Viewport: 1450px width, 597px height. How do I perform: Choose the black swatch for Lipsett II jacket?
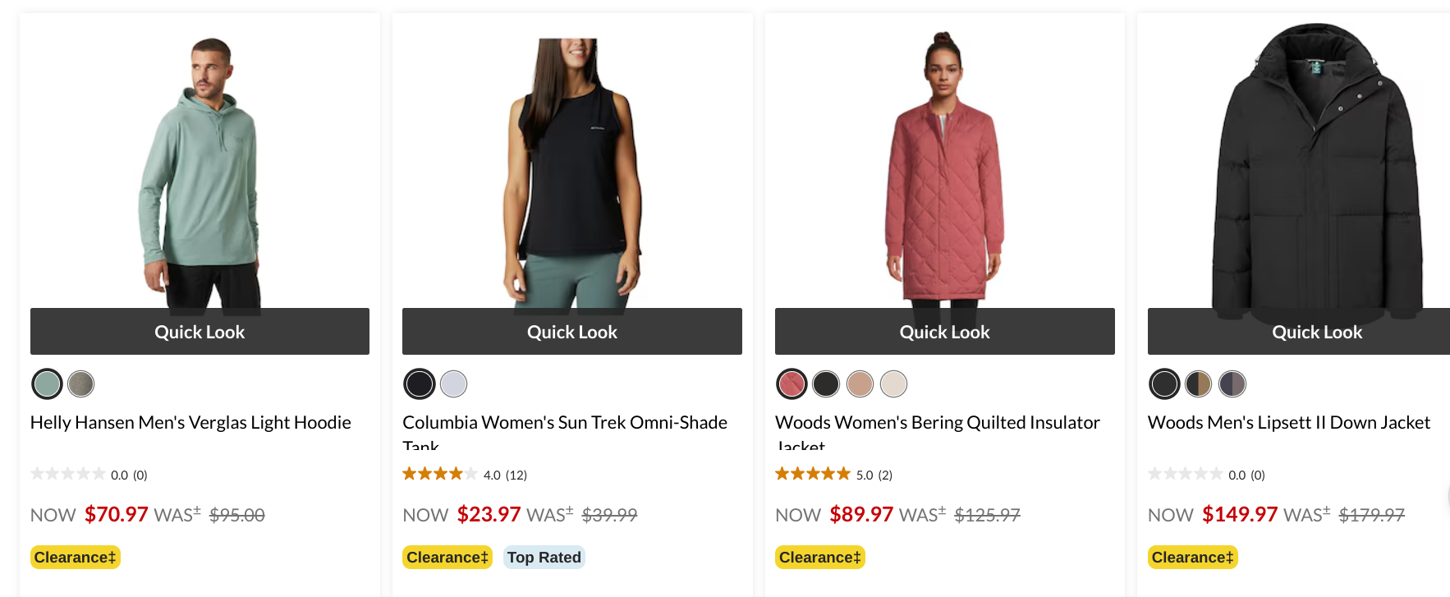point(1164,383)
